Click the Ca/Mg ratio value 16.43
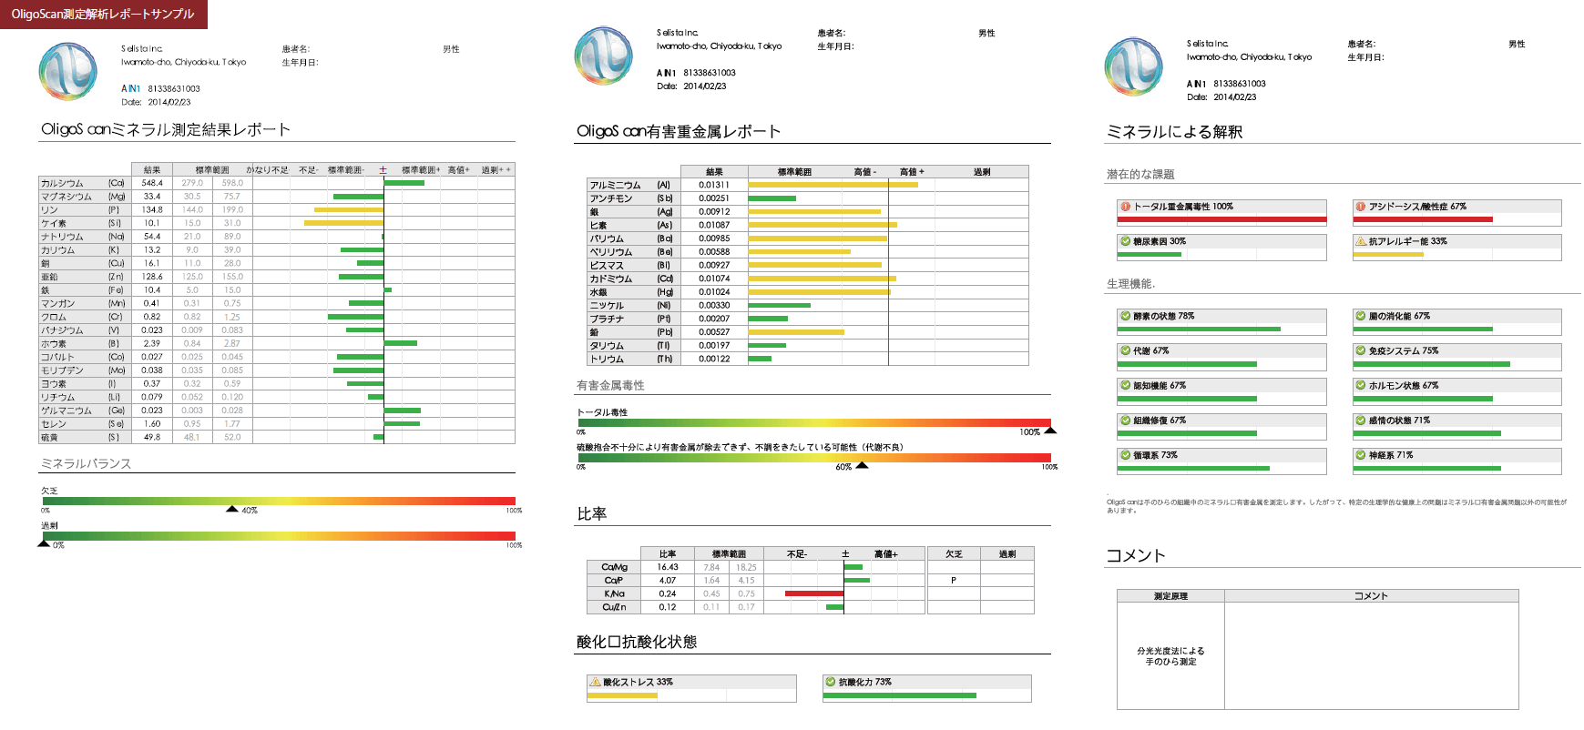The image size is (1584, 730). (x=668, y=567)
